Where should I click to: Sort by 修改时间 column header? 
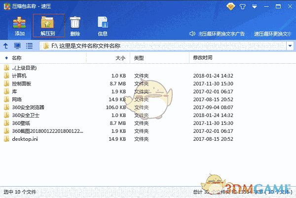[x=203, y=58]
